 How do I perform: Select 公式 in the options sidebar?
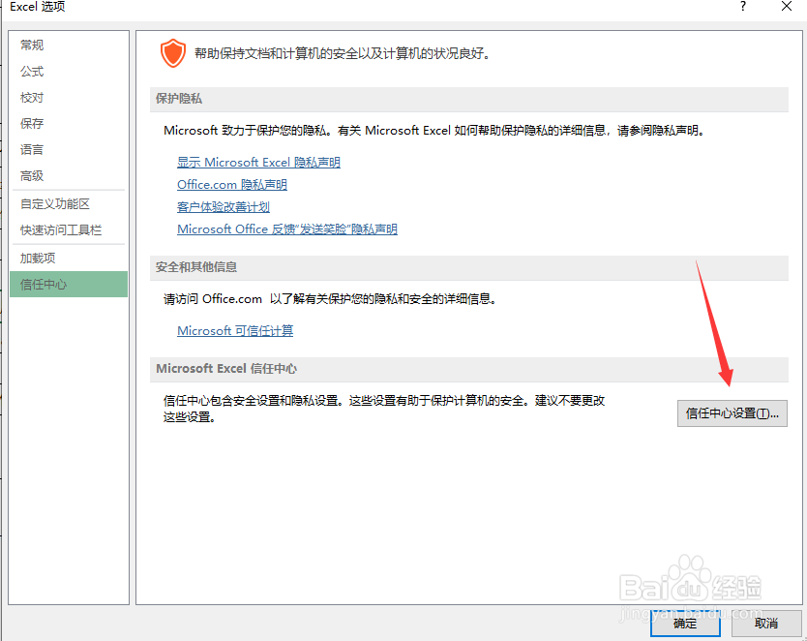pyautogui.click(x=69, y=72)
